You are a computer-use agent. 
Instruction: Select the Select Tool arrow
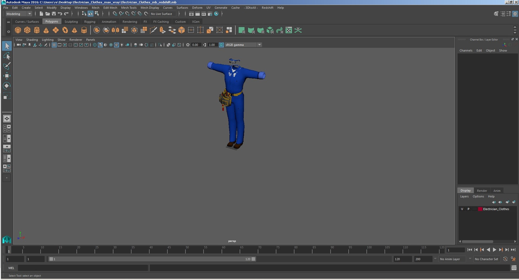tap(7, 46)
